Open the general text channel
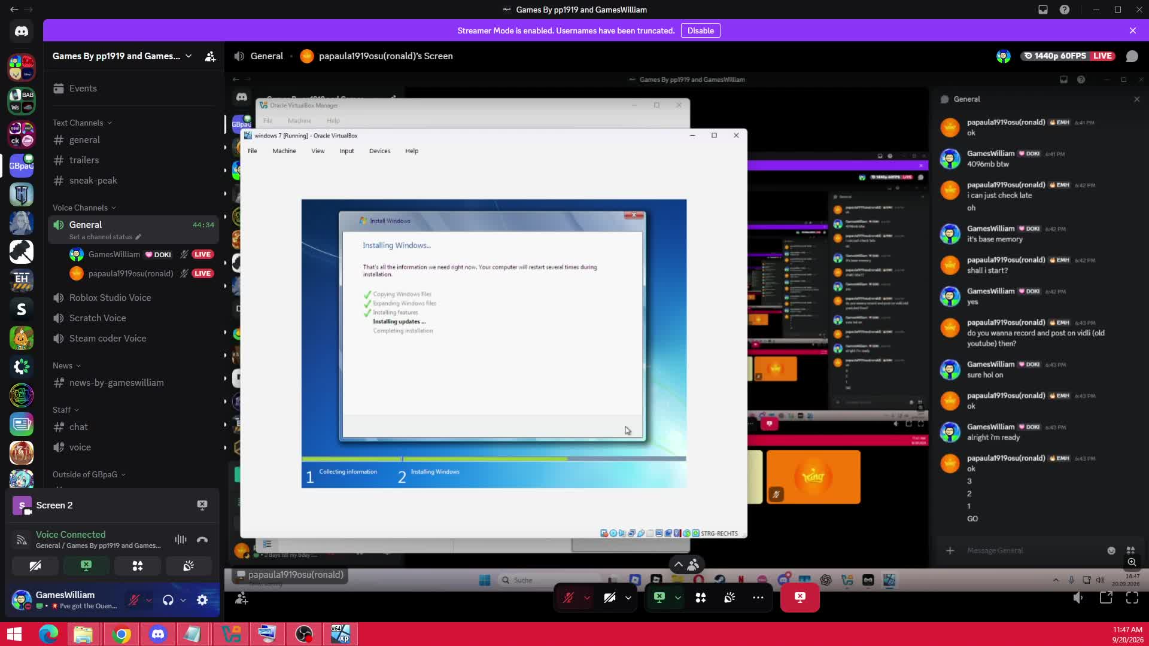This screenshot has height=646, width=1149. [133, 140]
